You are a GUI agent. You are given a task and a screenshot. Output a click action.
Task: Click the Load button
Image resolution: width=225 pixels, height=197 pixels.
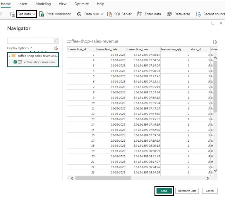tap(164, 191)
